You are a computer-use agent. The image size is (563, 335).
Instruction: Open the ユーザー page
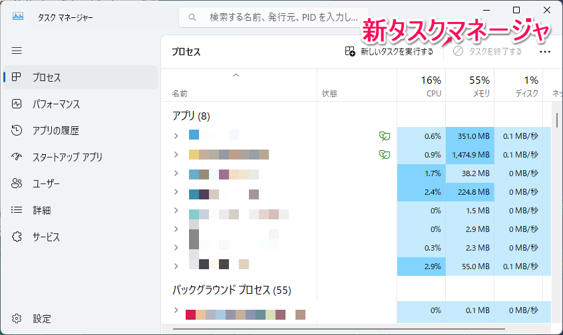tap(81, 183)
